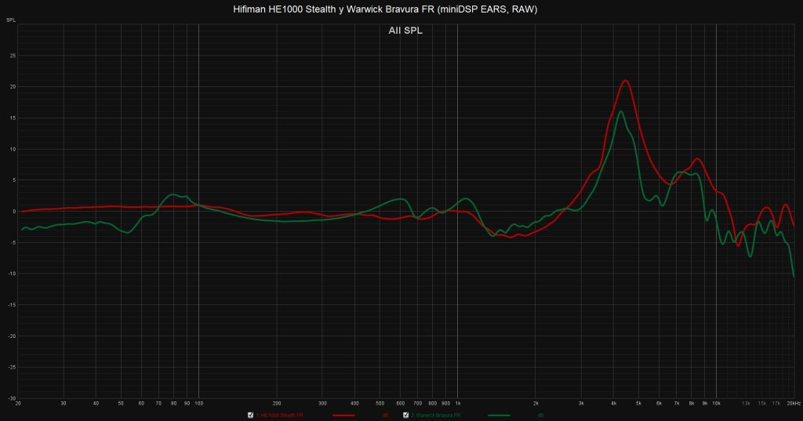The height and width of the screenshot is (421, 803).
Task: Click the red dB readout in legend
Action: click(x=385, y=415)
